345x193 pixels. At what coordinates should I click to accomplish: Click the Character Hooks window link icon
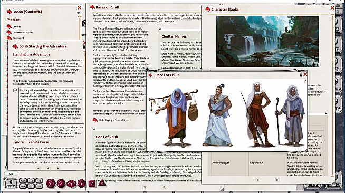pyautogui.click(x=208, y=9)
